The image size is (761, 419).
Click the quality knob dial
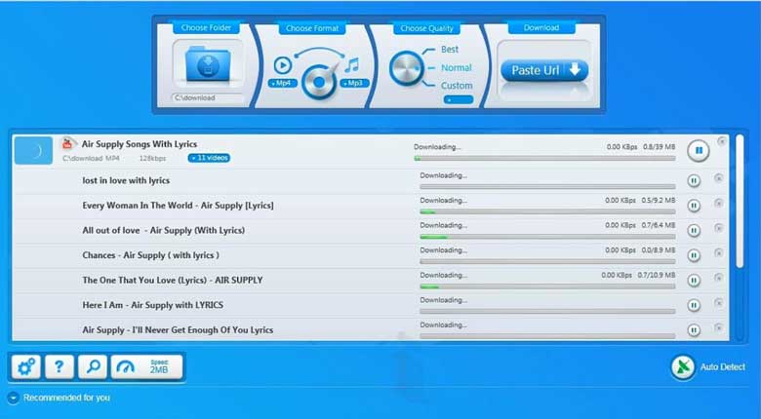tap(406, 68)
